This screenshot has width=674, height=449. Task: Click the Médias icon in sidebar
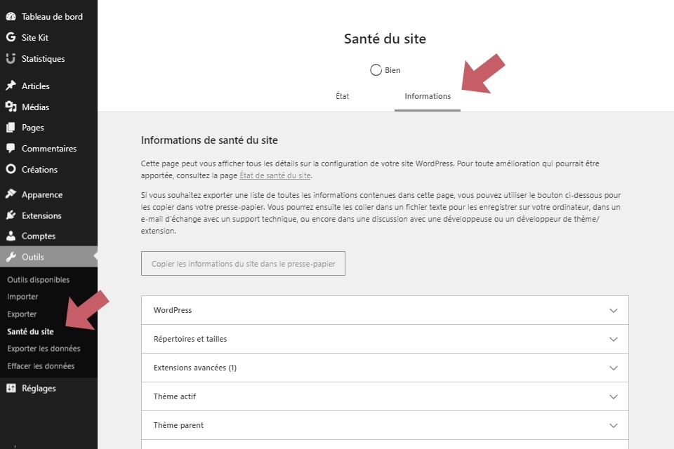click(x=11, y=107)
